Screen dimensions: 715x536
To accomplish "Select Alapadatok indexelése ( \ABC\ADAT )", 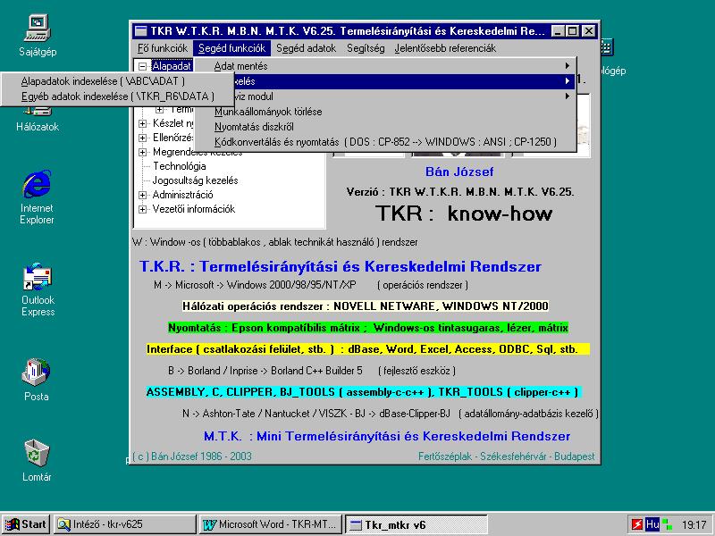I will point(118,81).
